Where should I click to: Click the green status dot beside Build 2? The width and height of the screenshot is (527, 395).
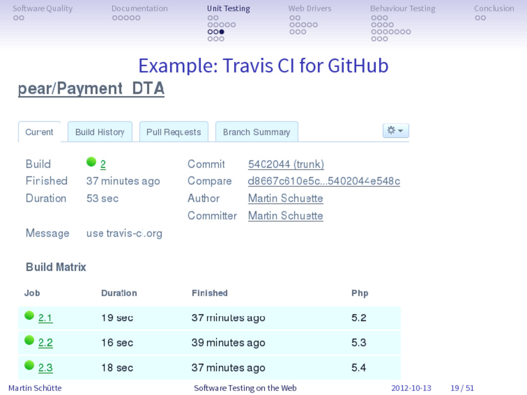[x=91, y=162]
